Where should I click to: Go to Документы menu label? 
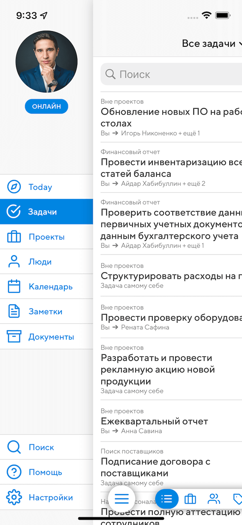point(51,337)
